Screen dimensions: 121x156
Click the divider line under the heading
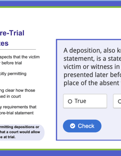18,49
